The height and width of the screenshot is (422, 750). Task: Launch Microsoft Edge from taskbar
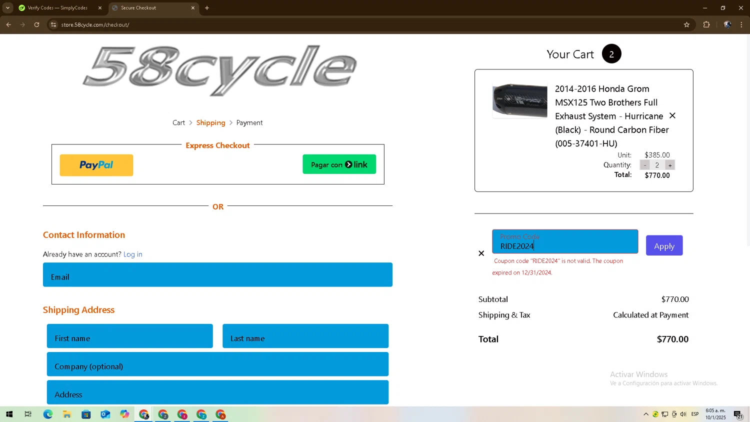click(47, 414)
